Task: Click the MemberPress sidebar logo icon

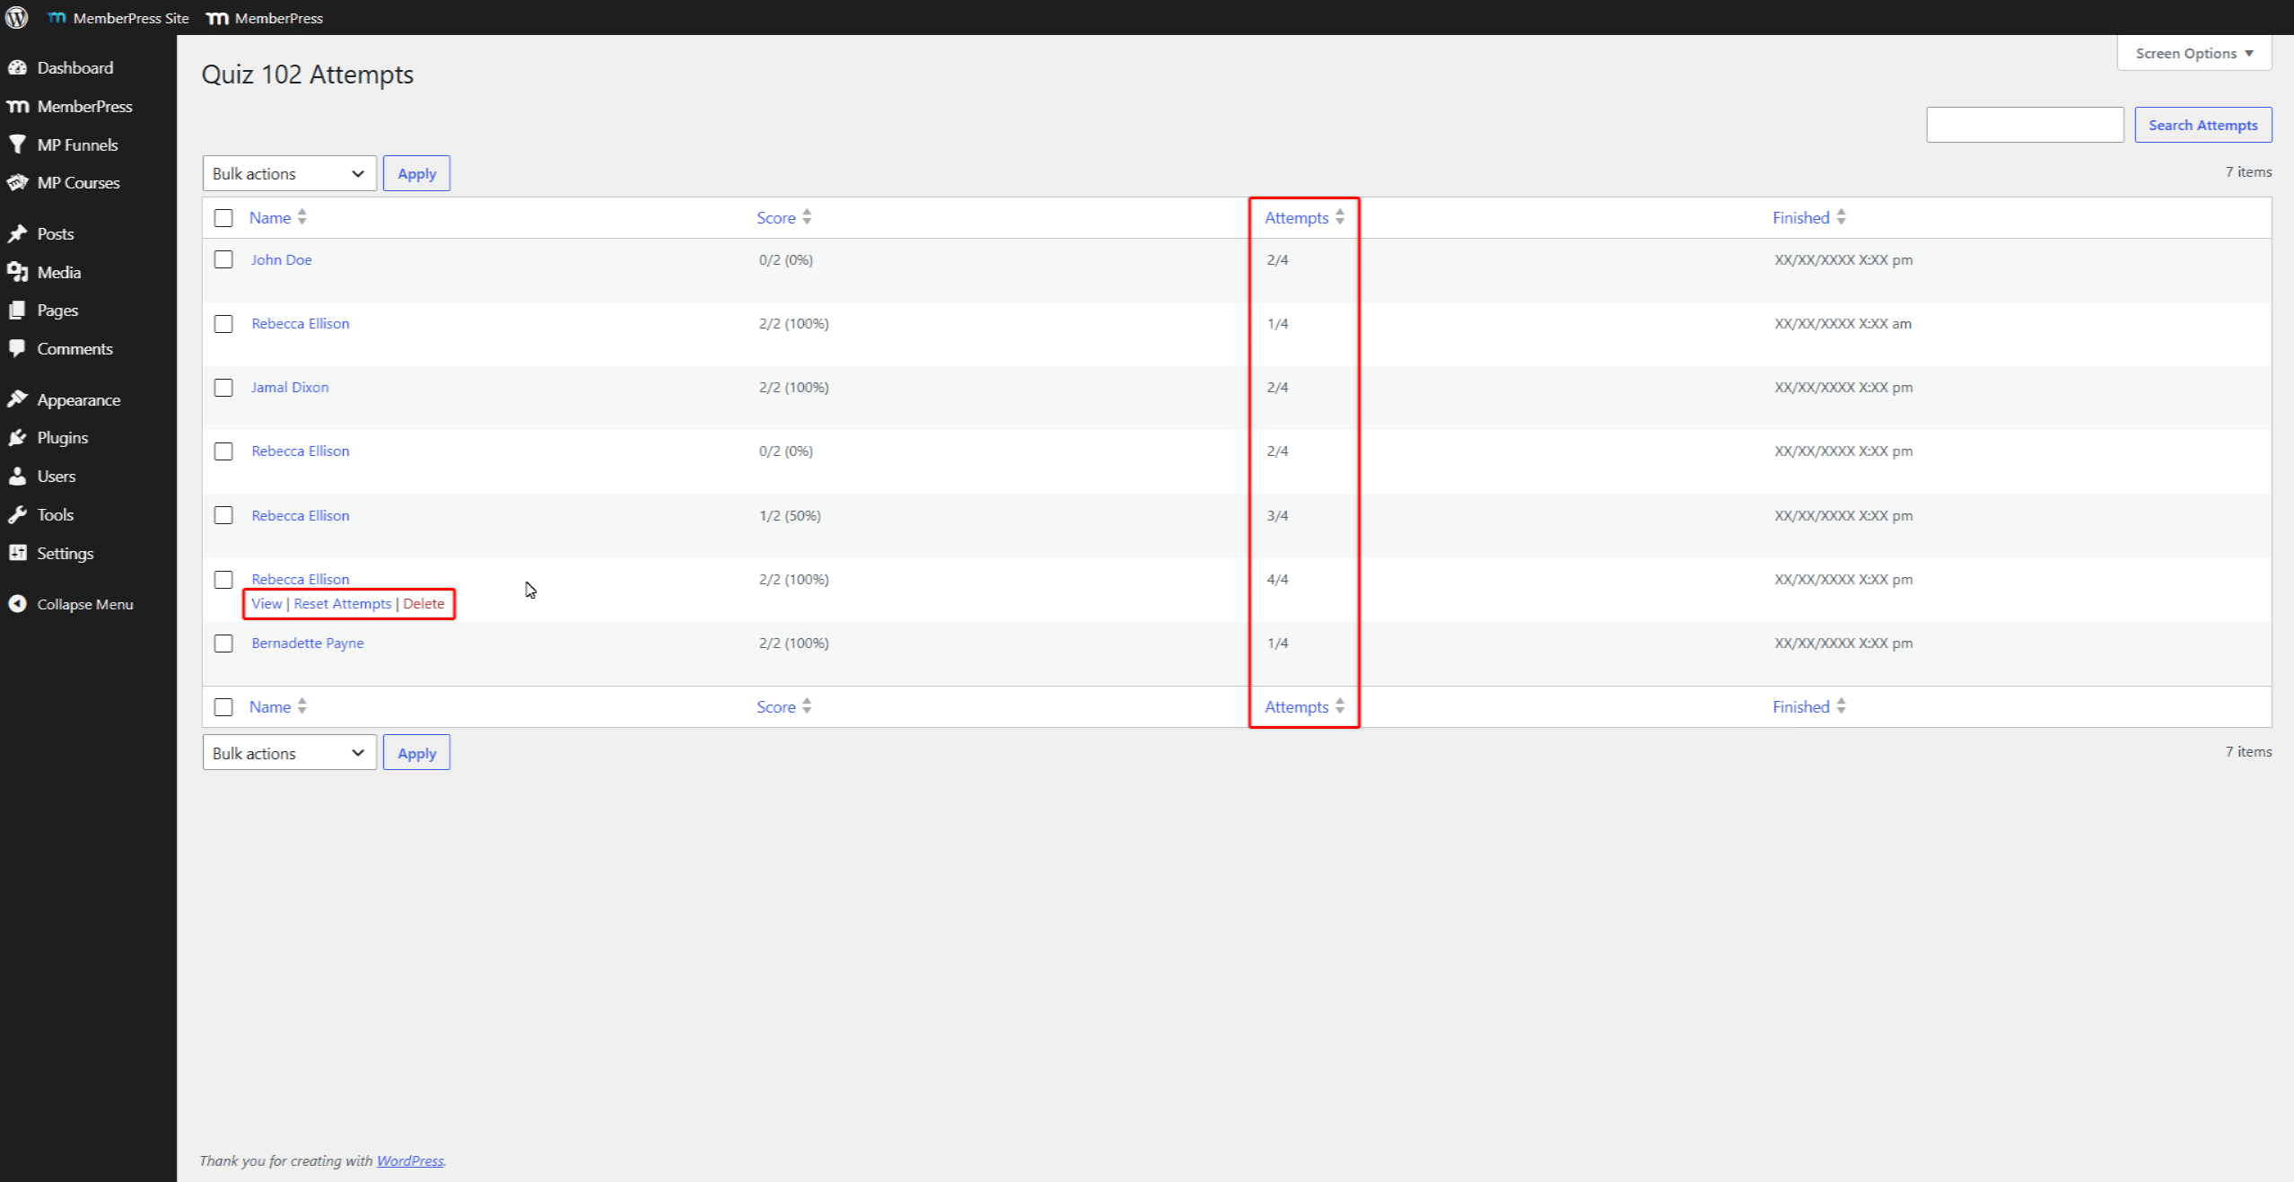Action: click(18, 106)
